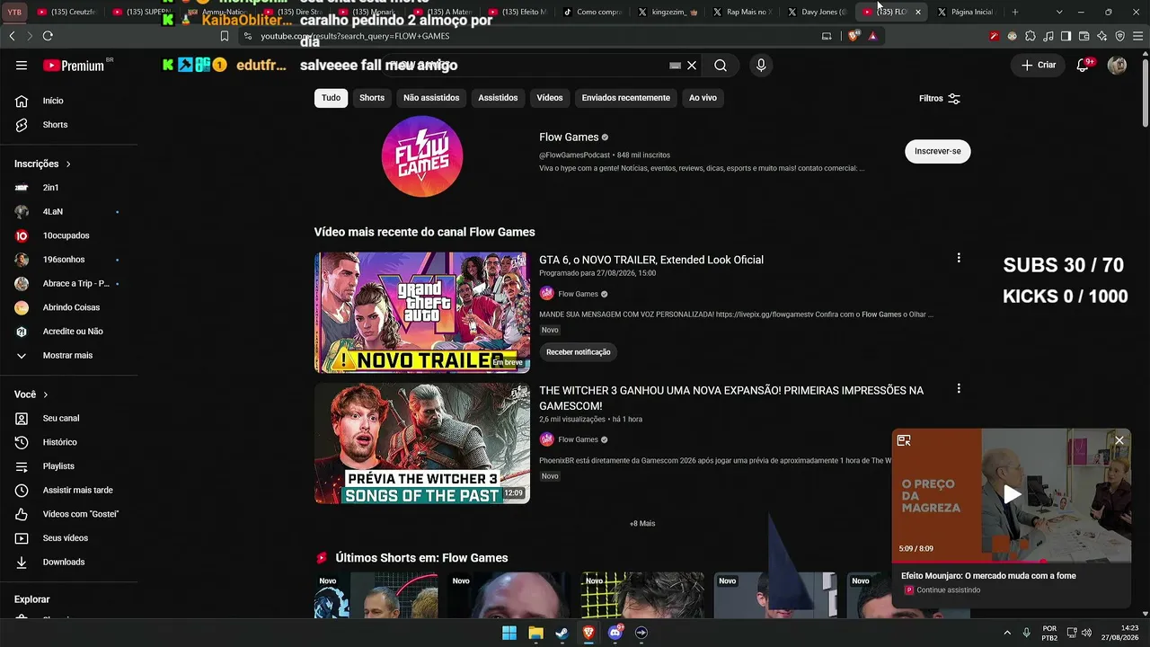Select the Tudo filter chip
Viewport: 1150px width, 647px height.
tap(331, 98)
